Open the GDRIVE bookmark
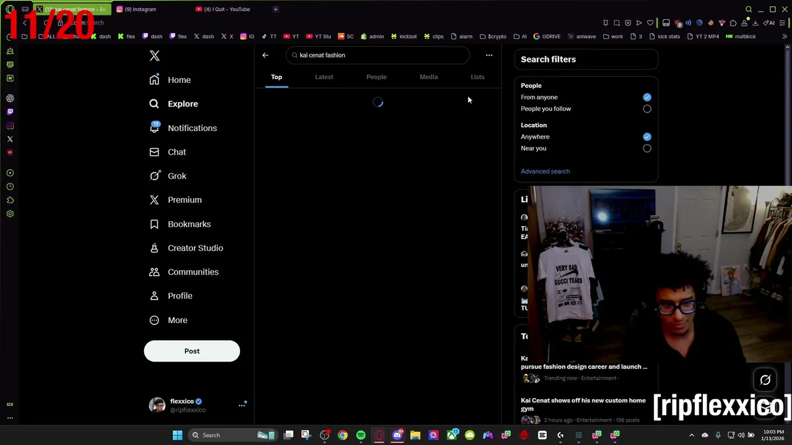Screen dimensions: 792x445 [546, 36]
